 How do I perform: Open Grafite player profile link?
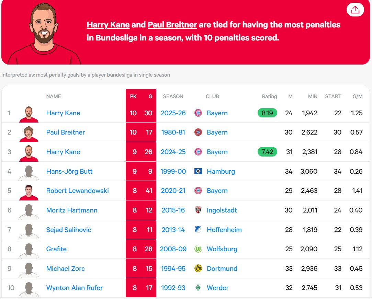pos(56,249)
